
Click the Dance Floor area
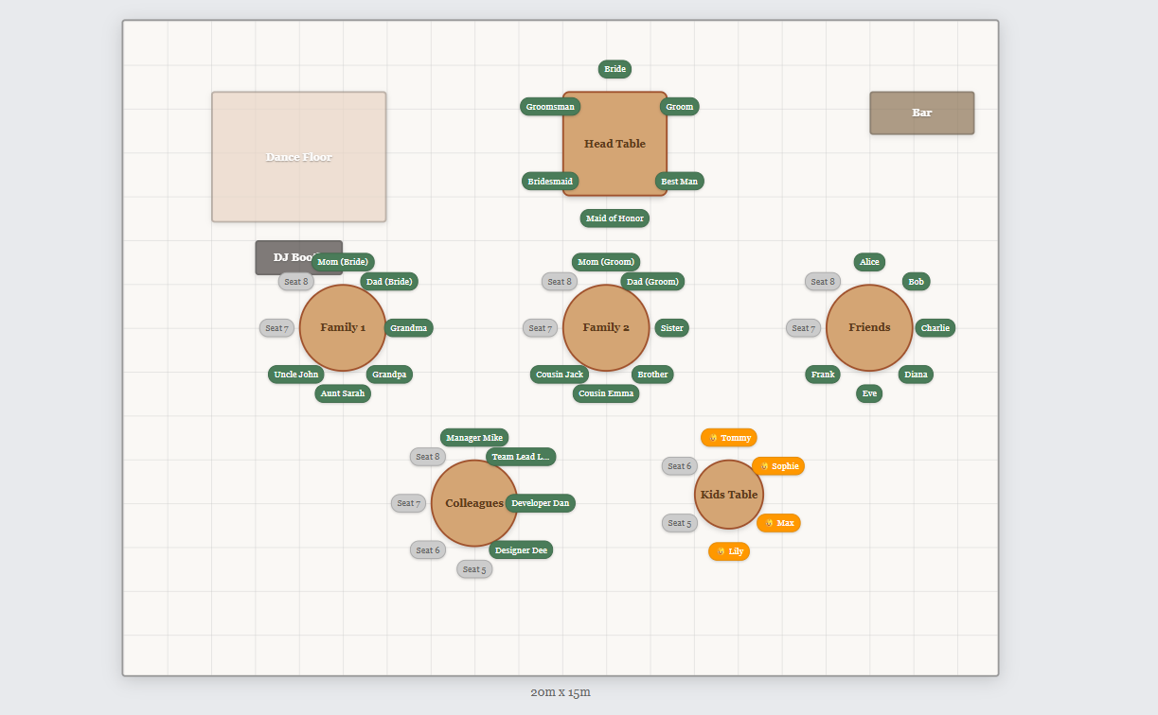pyautogui.click(x=298, y=156)
